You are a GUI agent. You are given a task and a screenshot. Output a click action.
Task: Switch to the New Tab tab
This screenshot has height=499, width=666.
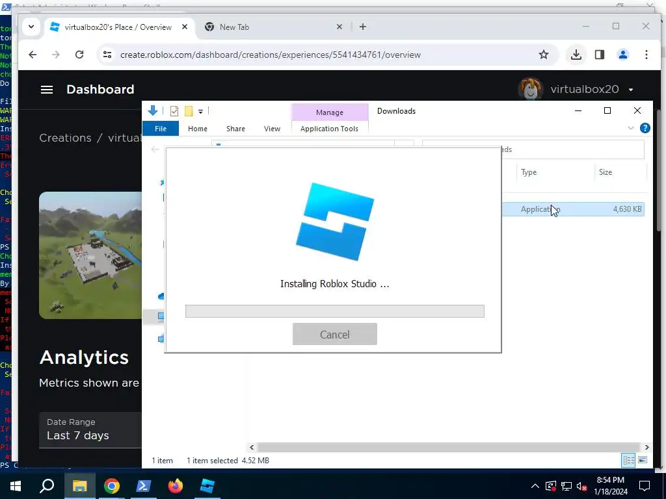pyautogui.click(x=273, y=27)
